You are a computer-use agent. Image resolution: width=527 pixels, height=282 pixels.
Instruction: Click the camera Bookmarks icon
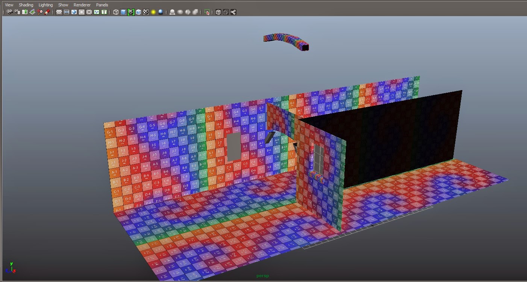(24, 12)
